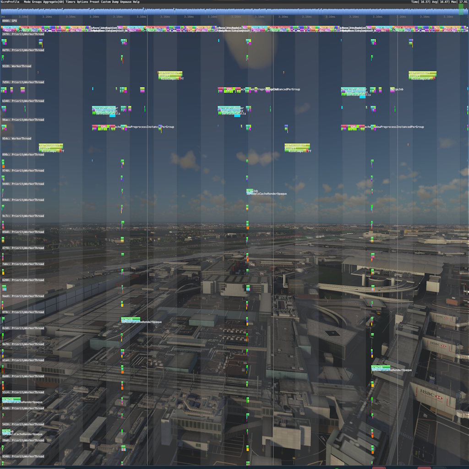Click the 0000: GPU thread label
The width and height of the screenshot is (469, 469).
coord(10,21)
